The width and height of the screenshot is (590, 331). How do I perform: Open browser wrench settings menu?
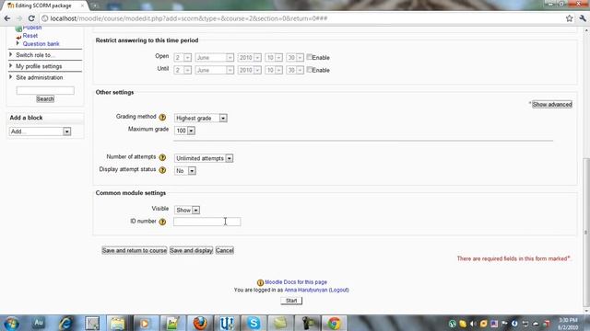coord(583,18)
